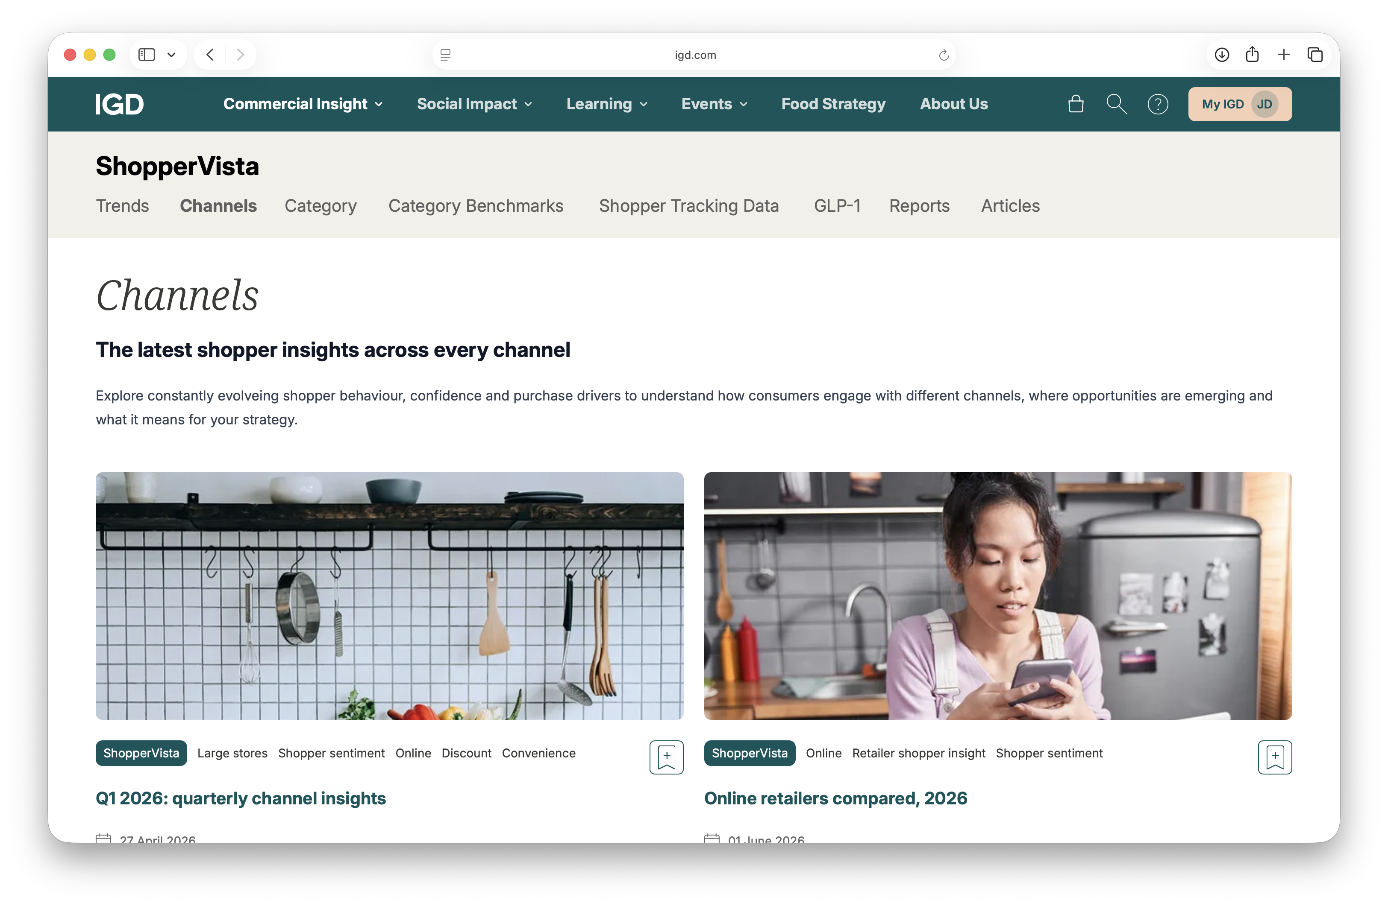Click the igd.com address bar
Viewport: 1388px width, 906px height.
pyautogui.click(x=694, y=55)
